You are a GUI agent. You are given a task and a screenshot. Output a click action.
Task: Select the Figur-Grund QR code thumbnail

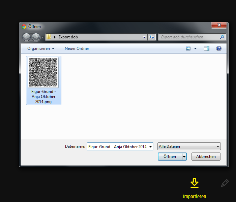pyautogui.click(x=43, y=72)
